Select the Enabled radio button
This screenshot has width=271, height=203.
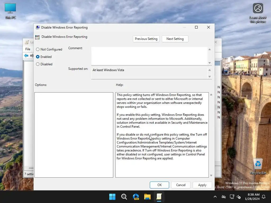coord(38,57)
